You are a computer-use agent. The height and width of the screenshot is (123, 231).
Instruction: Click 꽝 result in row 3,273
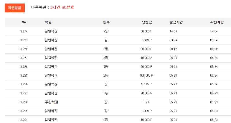[x=106, y=40]
